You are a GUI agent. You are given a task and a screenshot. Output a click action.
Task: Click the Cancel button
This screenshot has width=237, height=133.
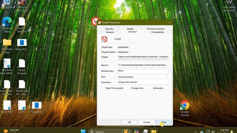(147, 122)
